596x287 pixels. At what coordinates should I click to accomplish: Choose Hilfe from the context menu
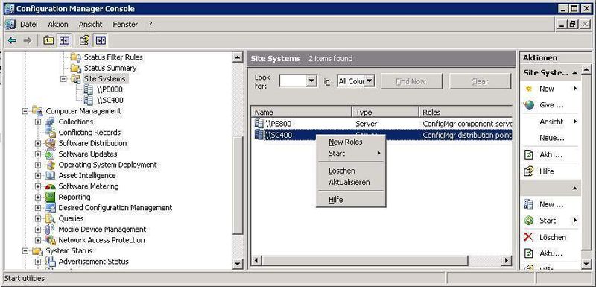pos(351,200)
